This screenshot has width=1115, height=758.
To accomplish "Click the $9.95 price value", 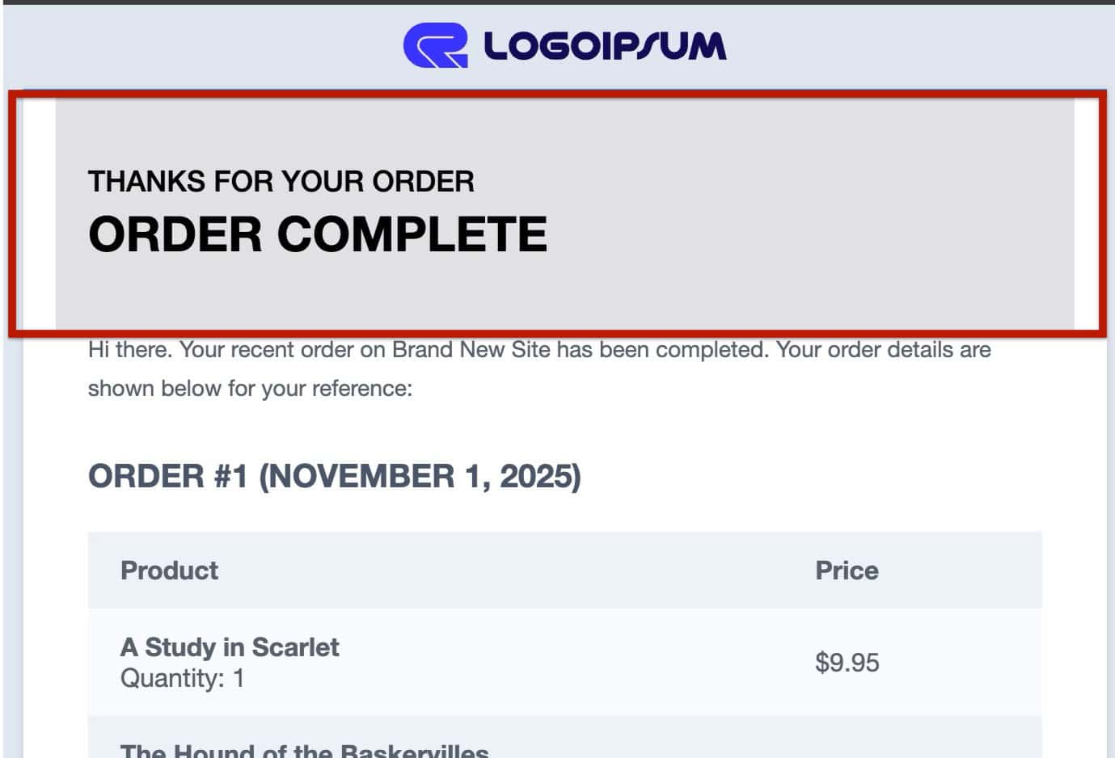I will tap(847, 663).
